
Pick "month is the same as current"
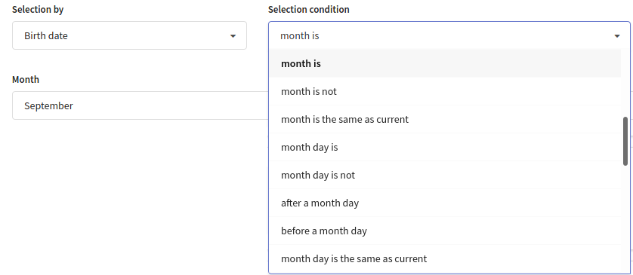click(445, 119)
